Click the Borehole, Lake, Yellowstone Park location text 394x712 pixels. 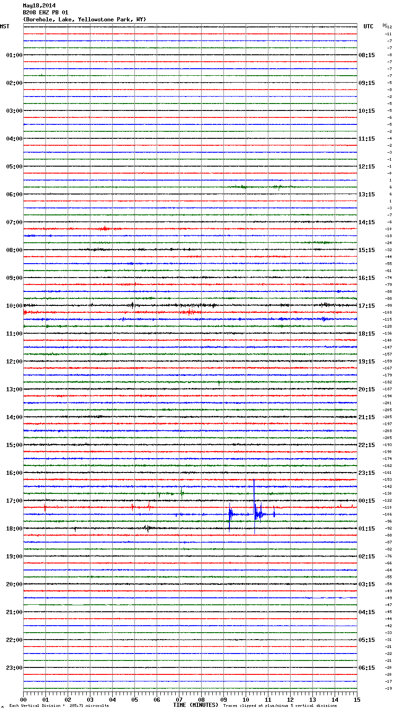point(84,19)
